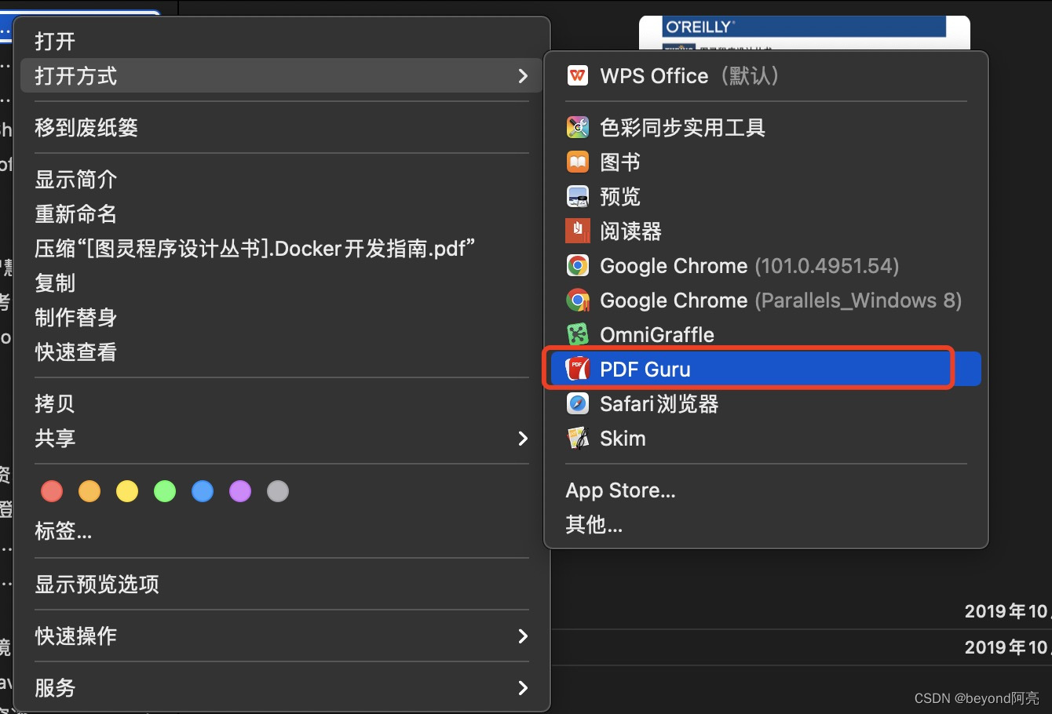Click the Chrome Parallels Windows 8 icon
The width and height of the screenshot is (1052, 714).
click(x=578, y=300)
